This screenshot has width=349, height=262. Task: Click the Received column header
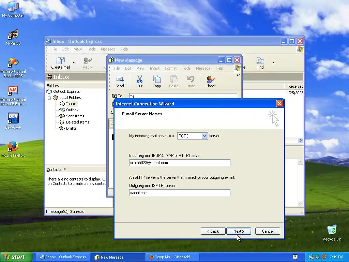click(x=294, y=86)
